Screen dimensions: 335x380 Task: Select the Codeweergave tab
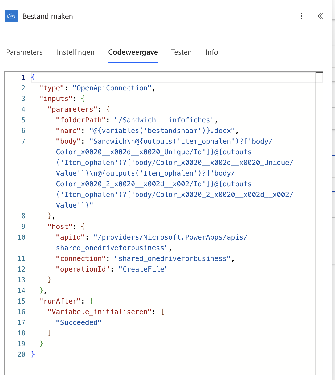coord(133,52)
